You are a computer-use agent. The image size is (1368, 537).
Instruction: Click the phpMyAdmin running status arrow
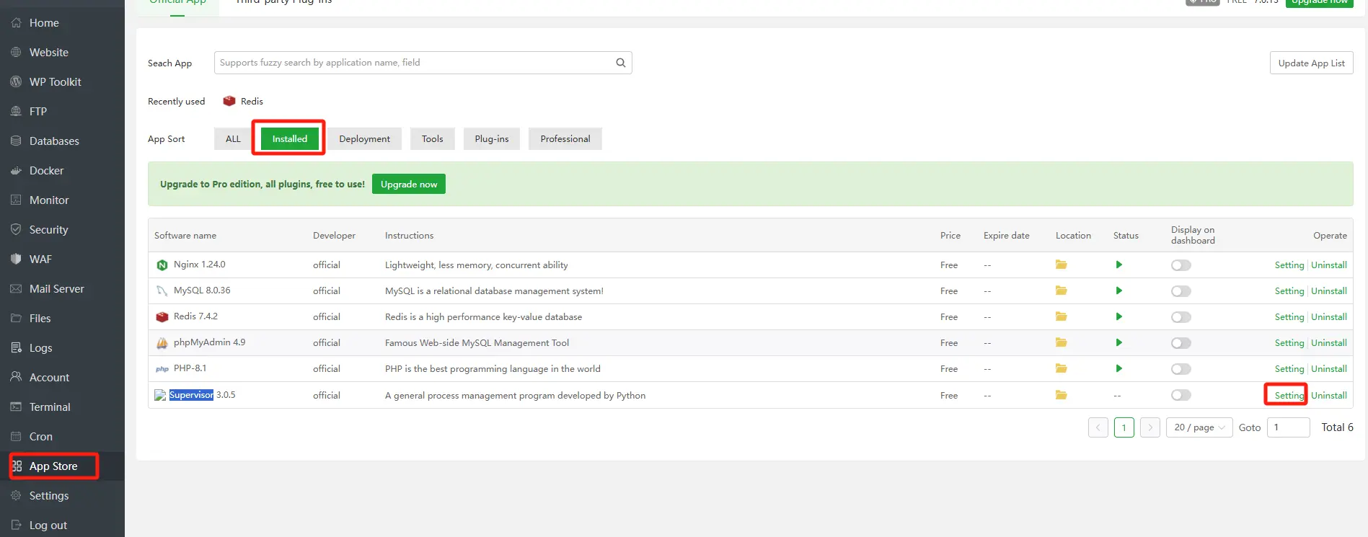1118,342
